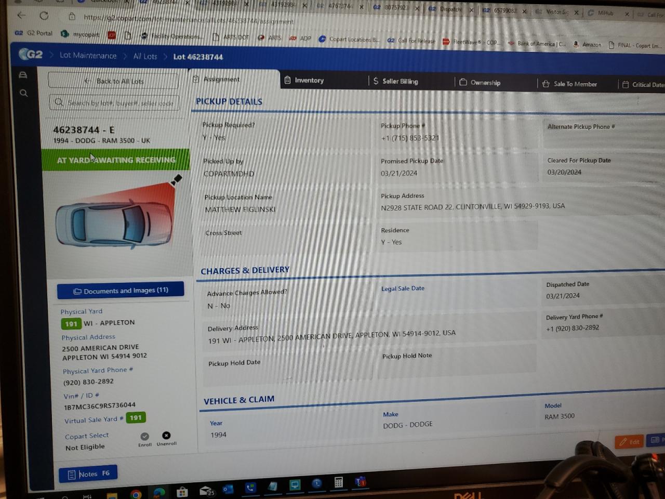Screen dimensions: 665x499
Task: Open the ADP bookmark
Action: click(300, 38)
